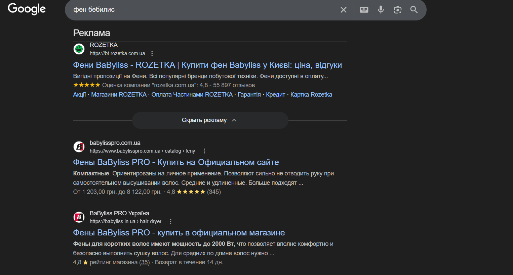
Task: Open options menu for the ROZETKA ad
Action: (x=152, y=53)
